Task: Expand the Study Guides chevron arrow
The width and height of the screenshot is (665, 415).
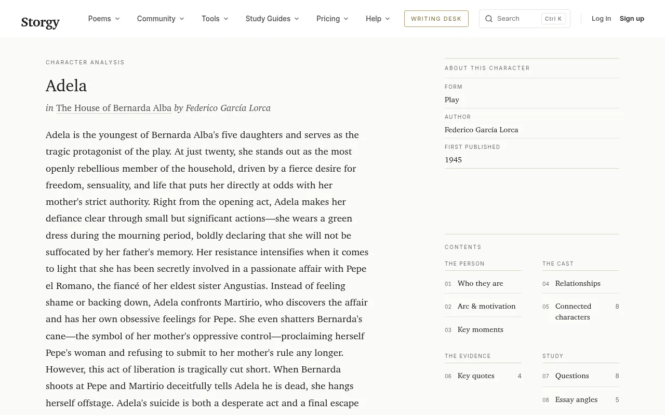Action: point(297,19)
